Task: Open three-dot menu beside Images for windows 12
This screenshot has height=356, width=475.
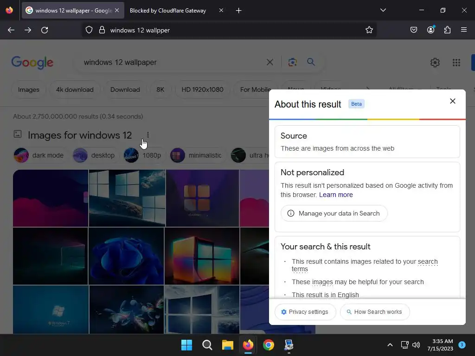Action: 148,135
